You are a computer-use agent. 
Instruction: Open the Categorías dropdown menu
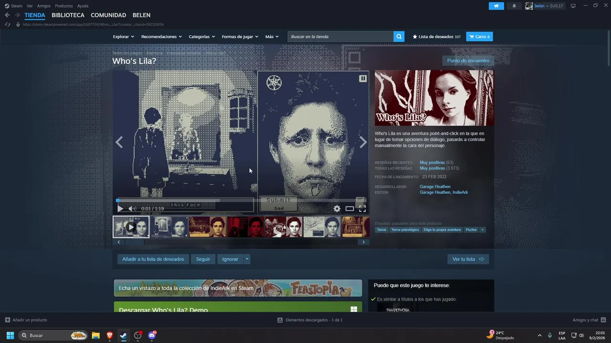[x=202, y=37]
